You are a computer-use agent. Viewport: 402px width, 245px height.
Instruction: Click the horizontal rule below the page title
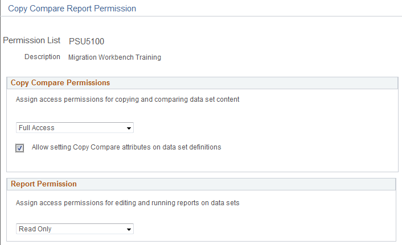click(201, 16)
